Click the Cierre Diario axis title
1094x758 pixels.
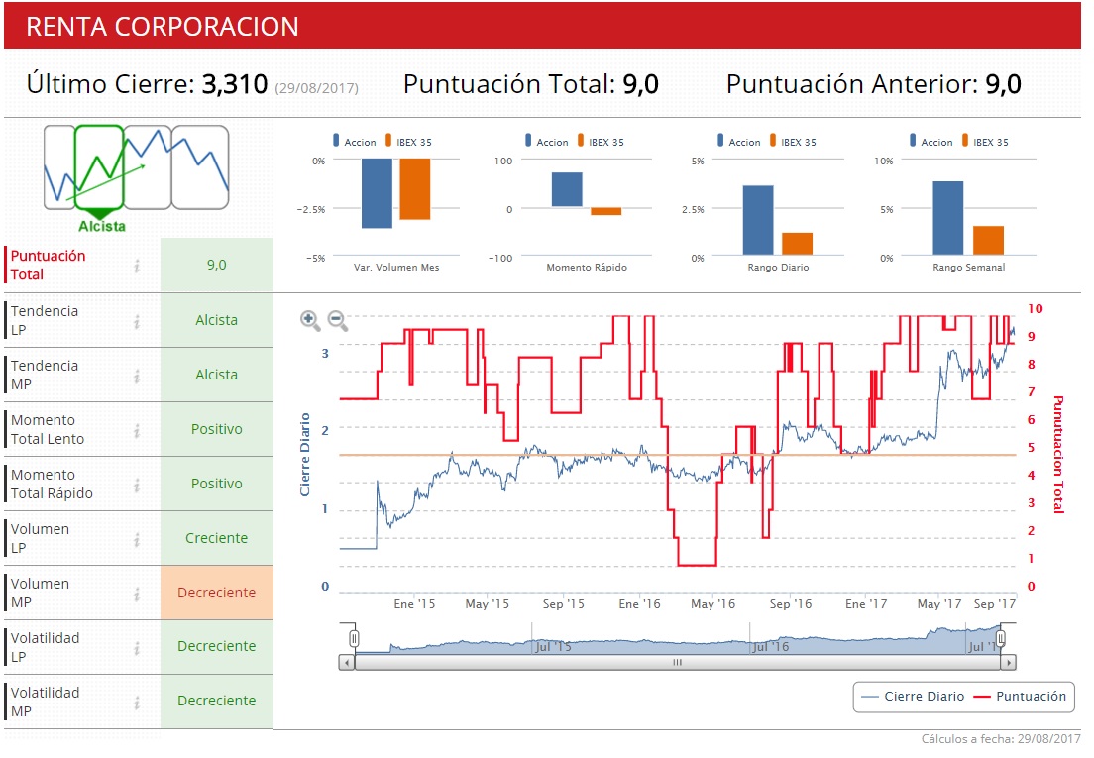305,455
